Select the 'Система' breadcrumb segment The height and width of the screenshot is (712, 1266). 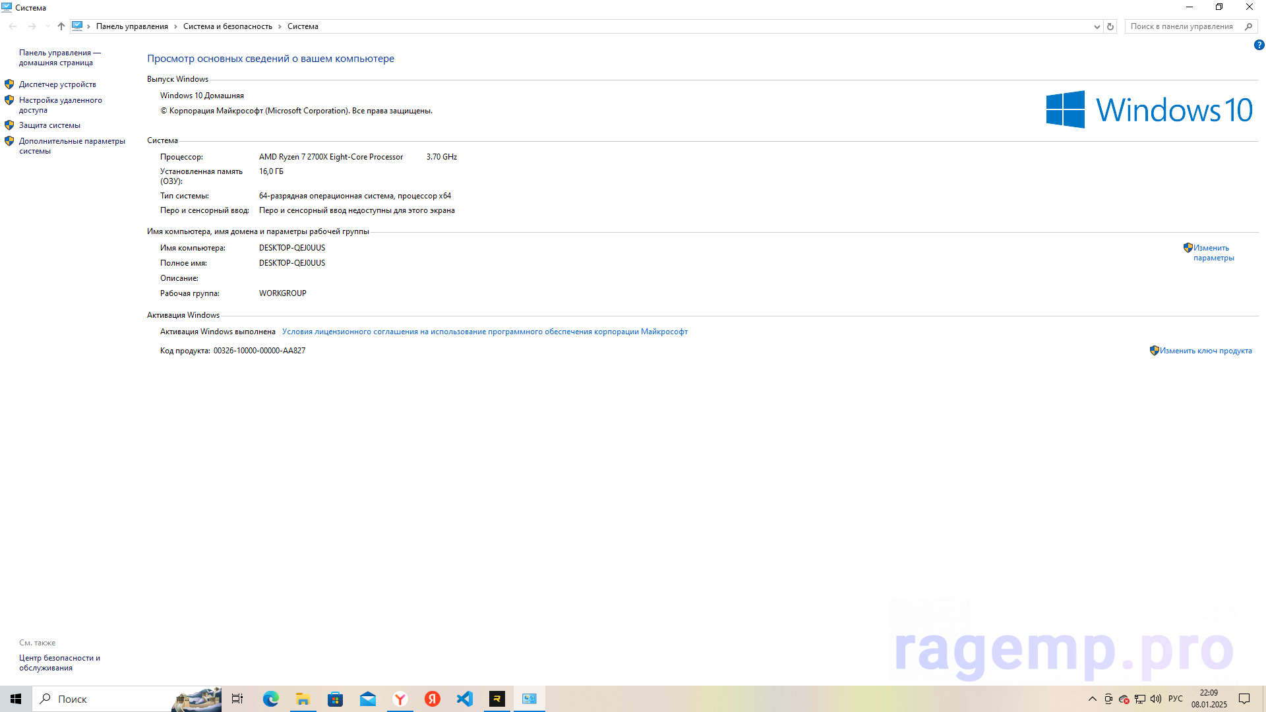(303, 26)
